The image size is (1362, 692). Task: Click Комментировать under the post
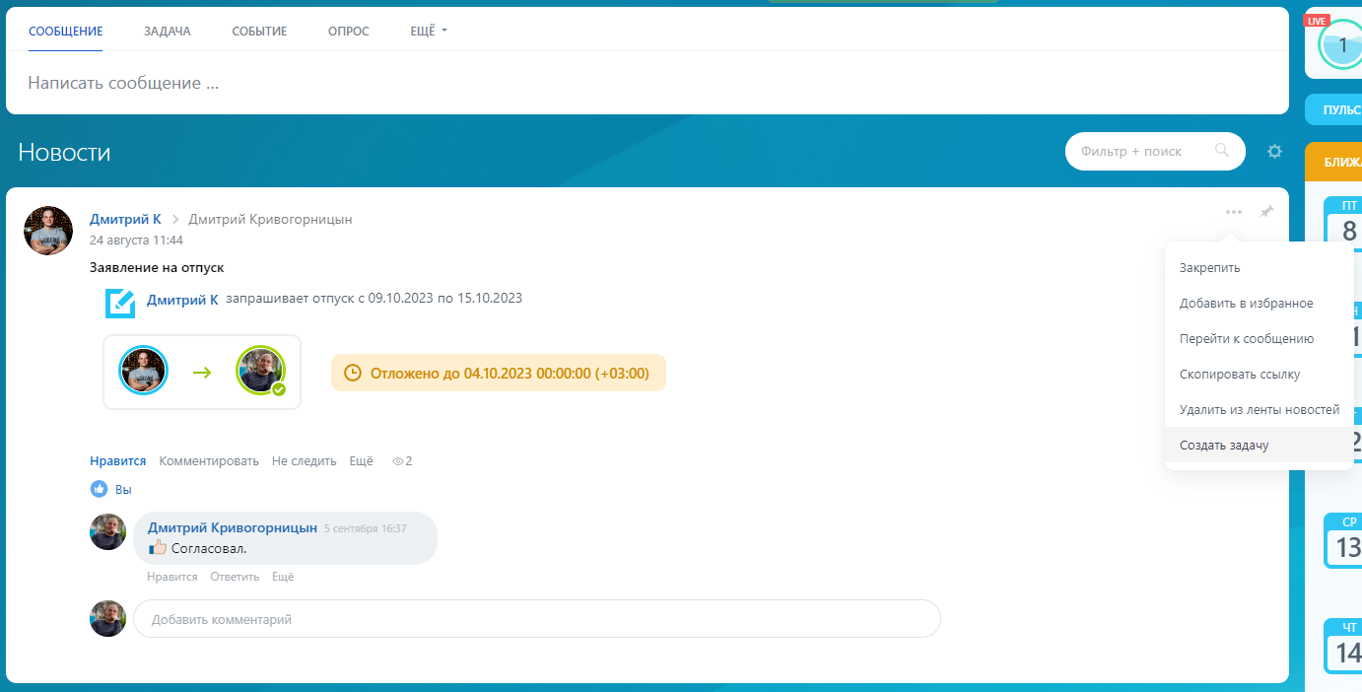tap(209, 461)
